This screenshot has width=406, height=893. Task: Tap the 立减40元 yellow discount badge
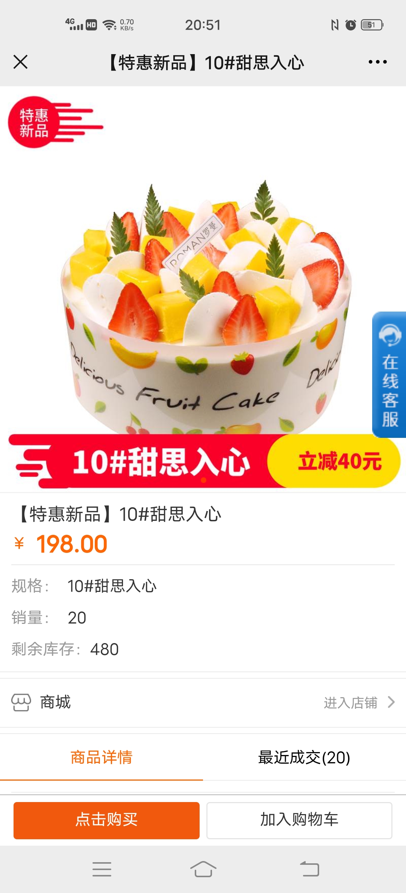pos(334,461)
